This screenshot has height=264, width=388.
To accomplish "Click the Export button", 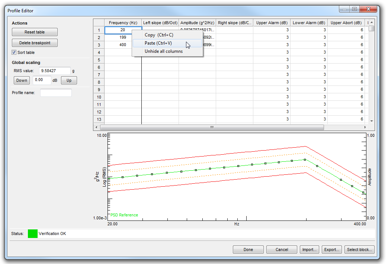I will (x=331, y=249).
